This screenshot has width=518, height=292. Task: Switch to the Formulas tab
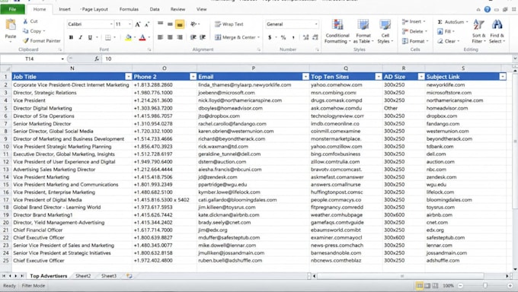pyautogui.click(x=129, y=9)
